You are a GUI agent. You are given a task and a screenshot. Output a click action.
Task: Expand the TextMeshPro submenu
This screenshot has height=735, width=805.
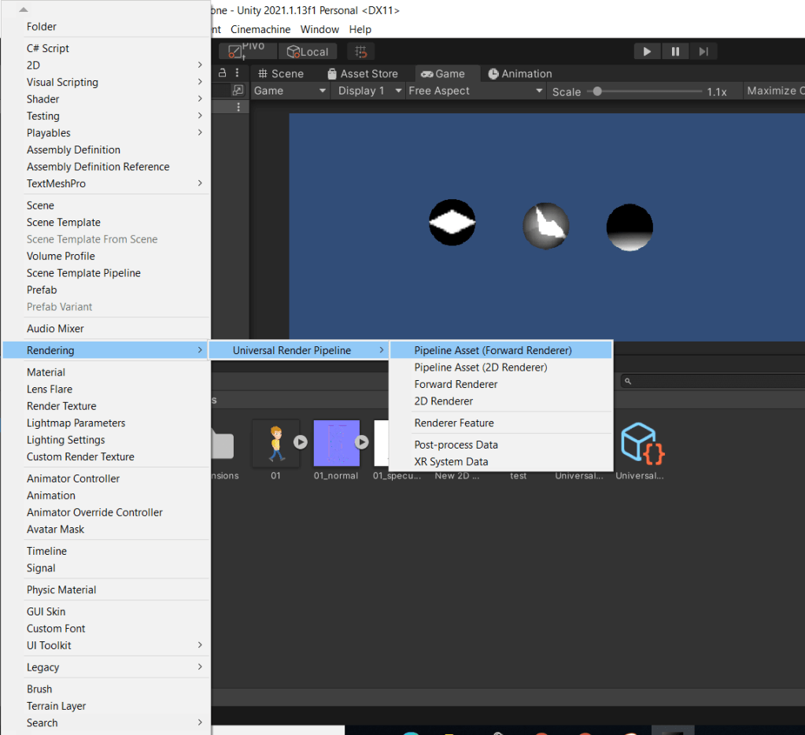tap(107, 184)
